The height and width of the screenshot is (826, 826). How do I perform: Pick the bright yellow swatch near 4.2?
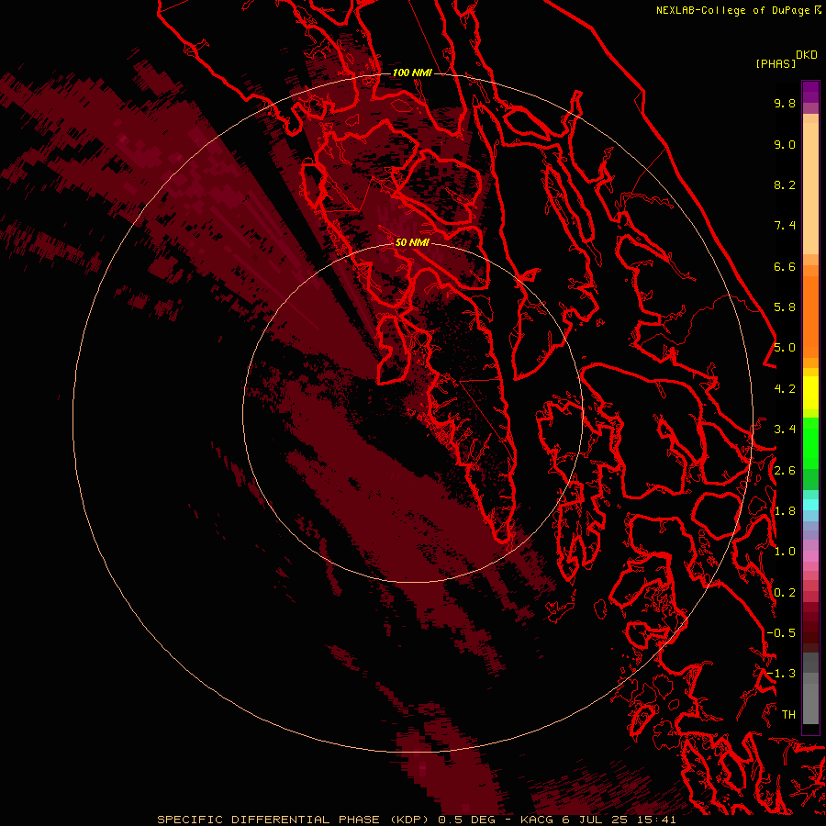click(810, 393)
